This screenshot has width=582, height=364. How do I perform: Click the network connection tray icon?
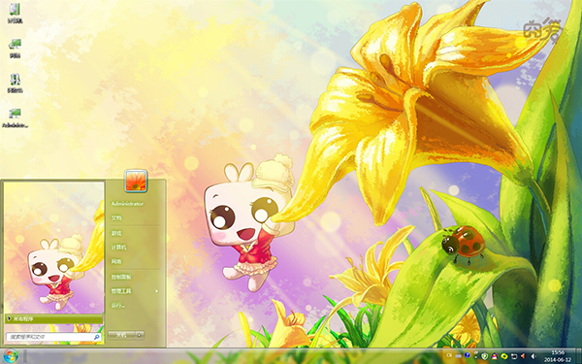click(514, 356)
